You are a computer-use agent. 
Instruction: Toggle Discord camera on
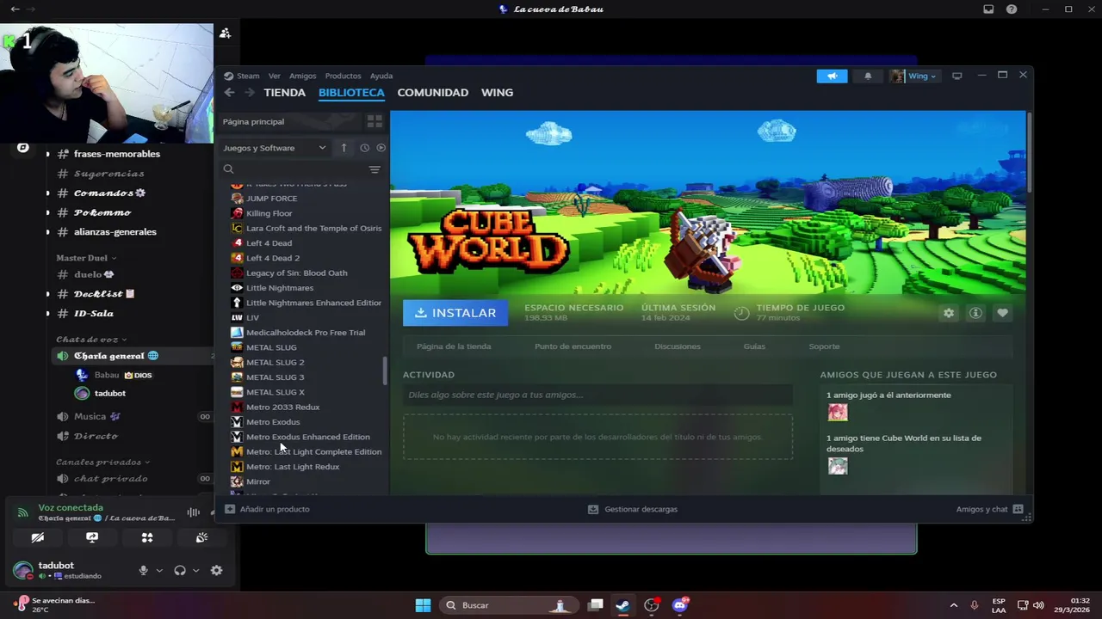click(37, 537)
